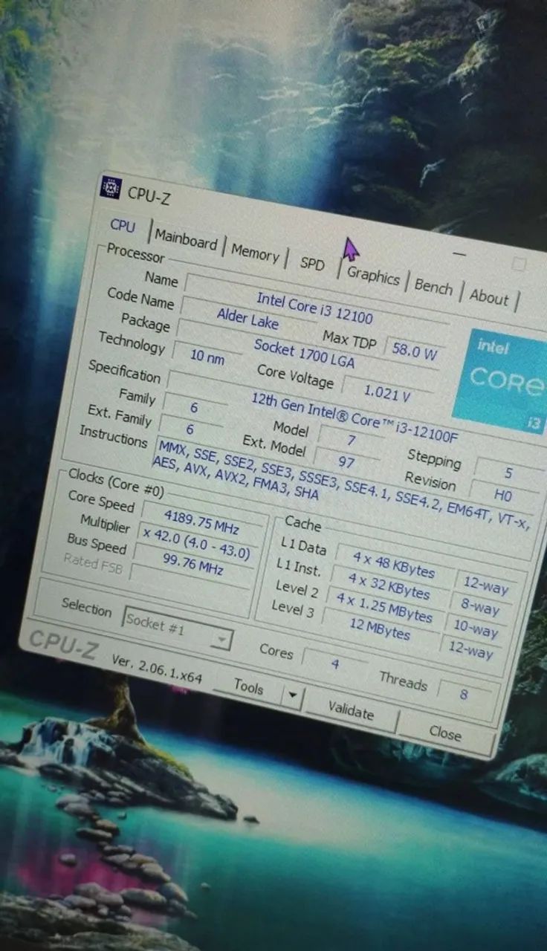
Task: Click the Name field Intel Core i3 12100
Action: coord(316,307)
